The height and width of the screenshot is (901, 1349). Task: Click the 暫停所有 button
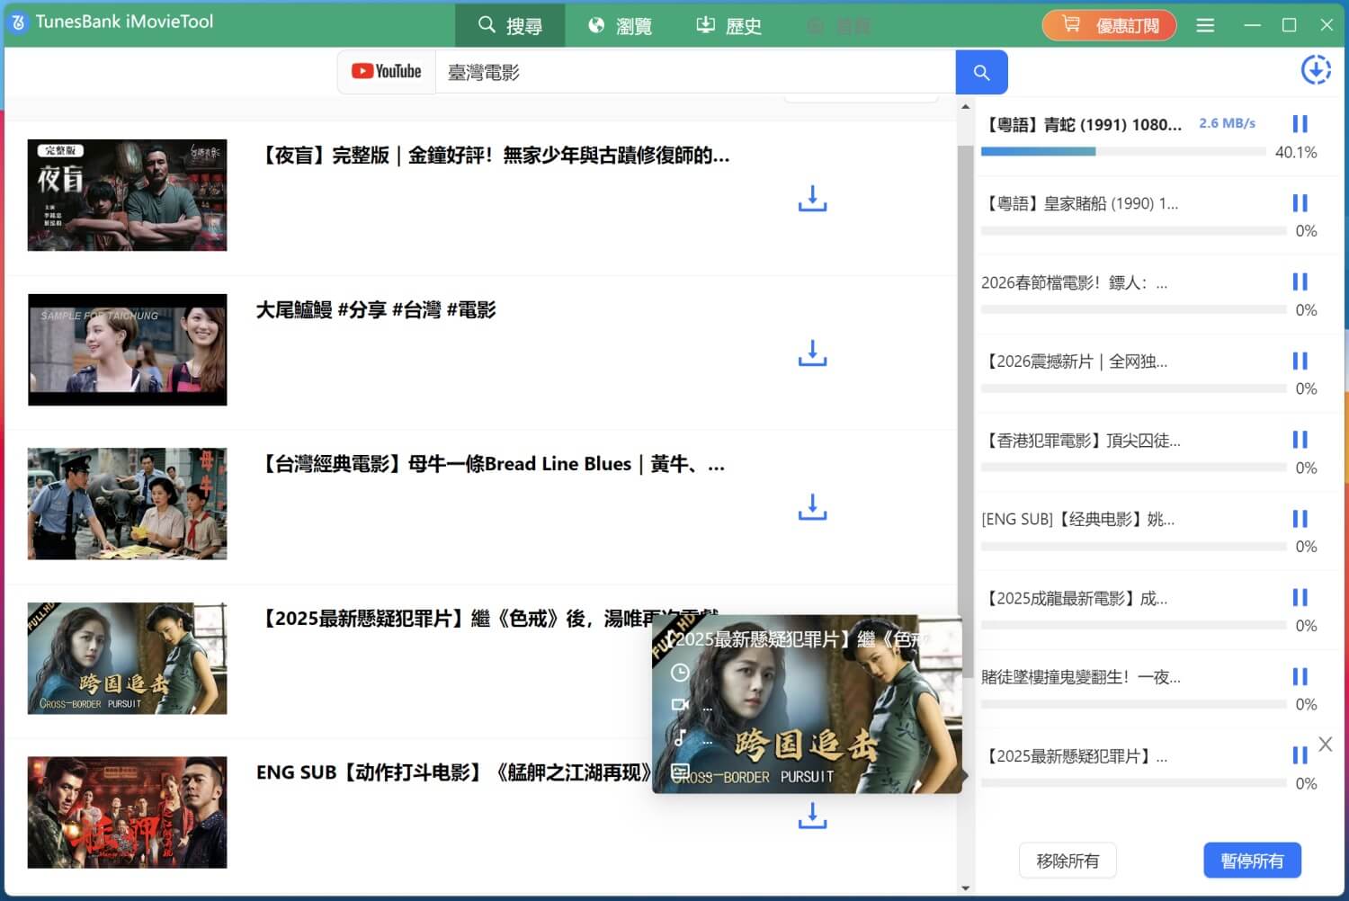1252,861
